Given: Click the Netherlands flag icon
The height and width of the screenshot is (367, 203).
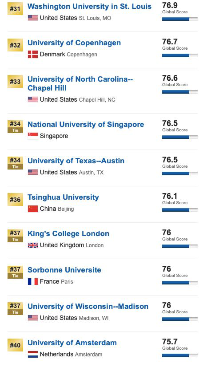Looking at the screenshot, I should click(x=33, y=354).
